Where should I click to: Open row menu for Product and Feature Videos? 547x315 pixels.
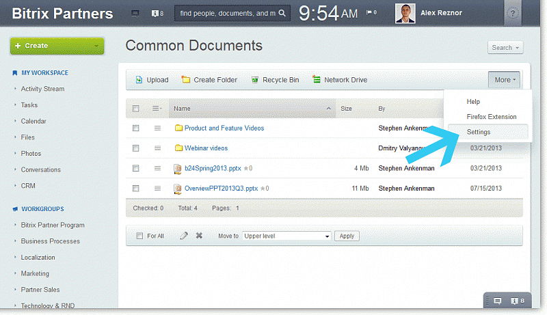point(158,128)
